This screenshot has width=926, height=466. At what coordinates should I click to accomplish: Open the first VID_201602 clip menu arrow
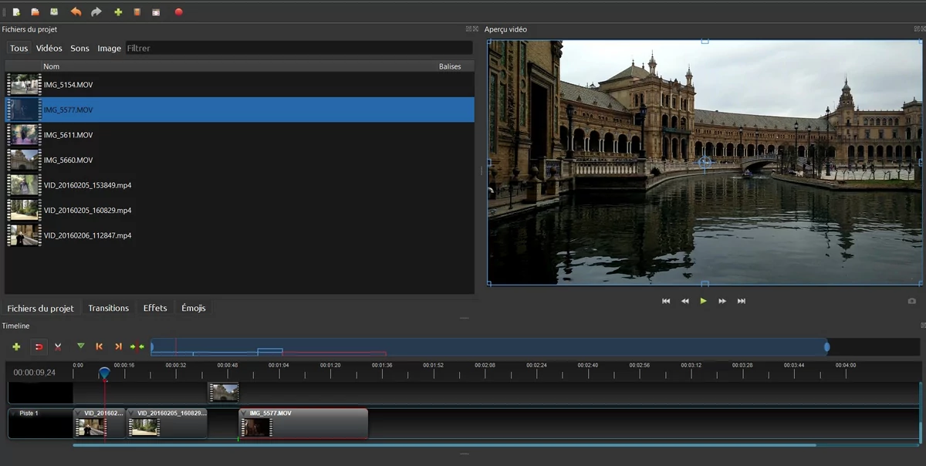(x=79, y=414)
